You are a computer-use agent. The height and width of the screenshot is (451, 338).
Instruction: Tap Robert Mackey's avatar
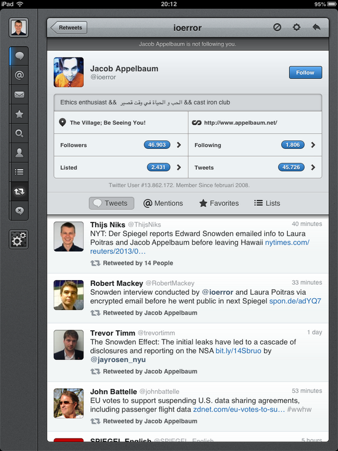(x=68, y=295)
